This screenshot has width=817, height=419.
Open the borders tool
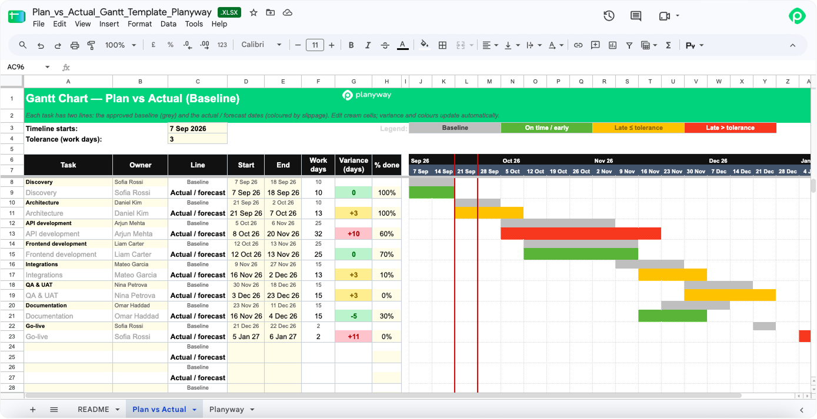tap(443, 45)
